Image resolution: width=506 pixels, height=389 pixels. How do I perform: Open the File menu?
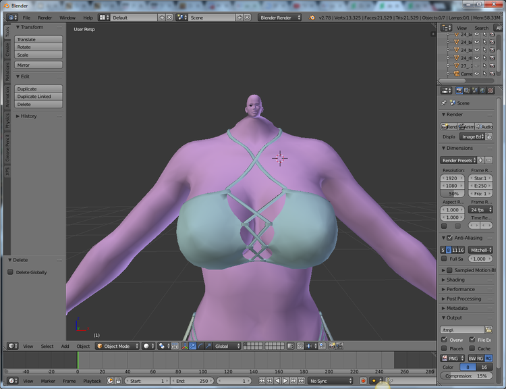tap(26, 18)
